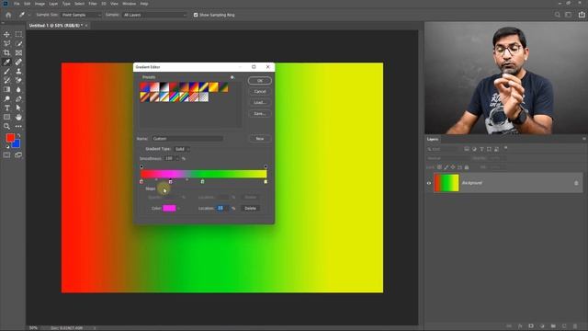Viewport: 588px width, 331px height.
Task: Click the Delete color stop button
Action: point(250,209)
